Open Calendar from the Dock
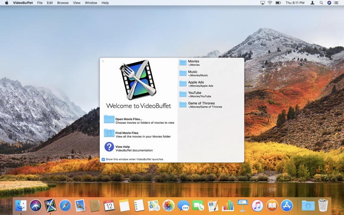The width and height of the screenshot is (344, 215). coord(109,206)
